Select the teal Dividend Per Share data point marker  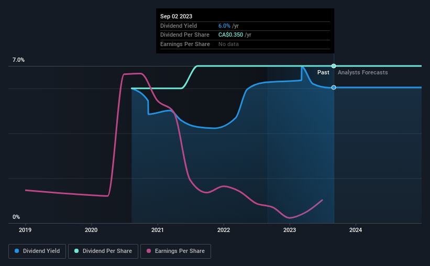(334, 66)
